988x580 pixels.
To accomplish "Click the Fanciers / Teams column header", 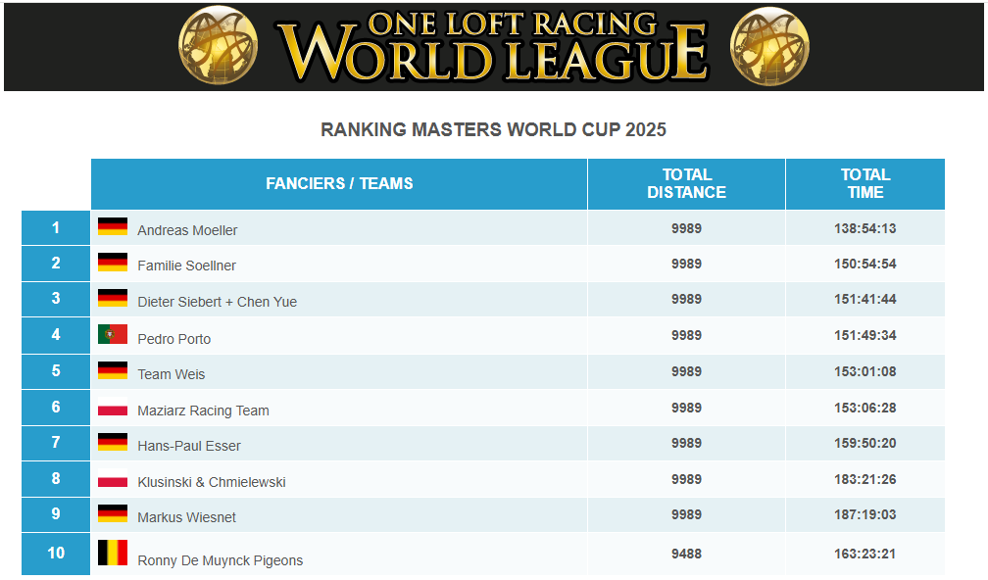I will point(339,184).
